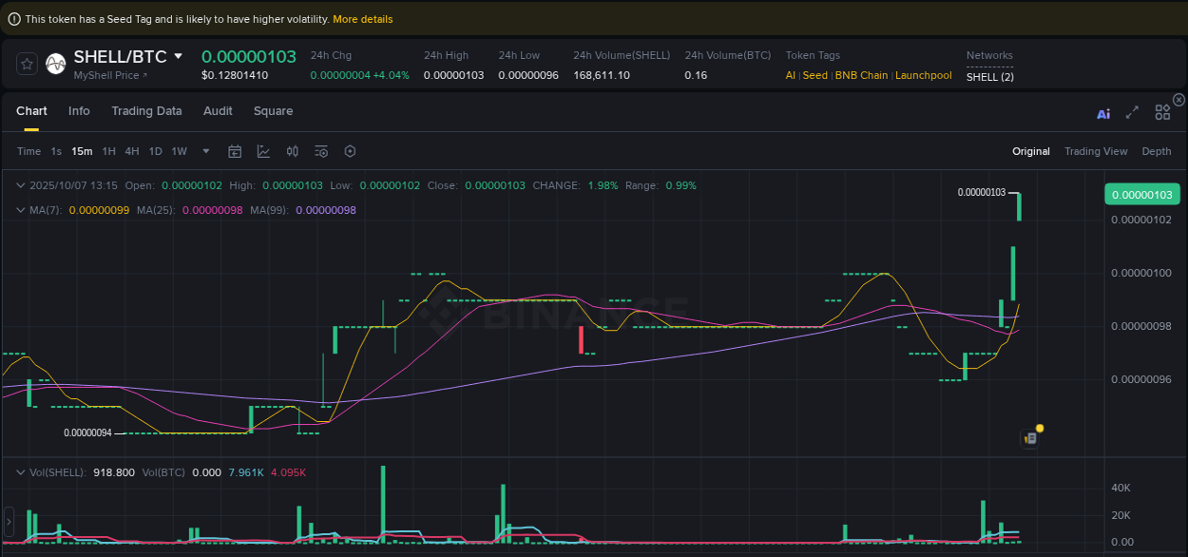
Task: Launch the Binance Ai assistant
Action: click(x=1102, y=111)
